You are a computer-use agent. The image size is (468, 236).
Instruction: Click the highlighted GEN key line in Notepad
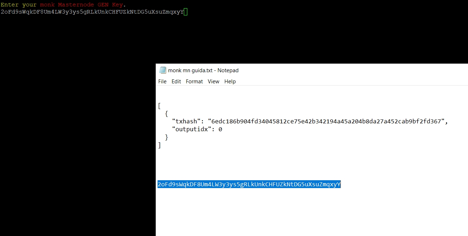coord(249,185)
